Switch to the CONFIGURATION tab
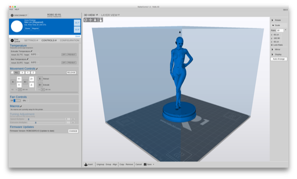297x179 pixels. [x=69, y=41]
